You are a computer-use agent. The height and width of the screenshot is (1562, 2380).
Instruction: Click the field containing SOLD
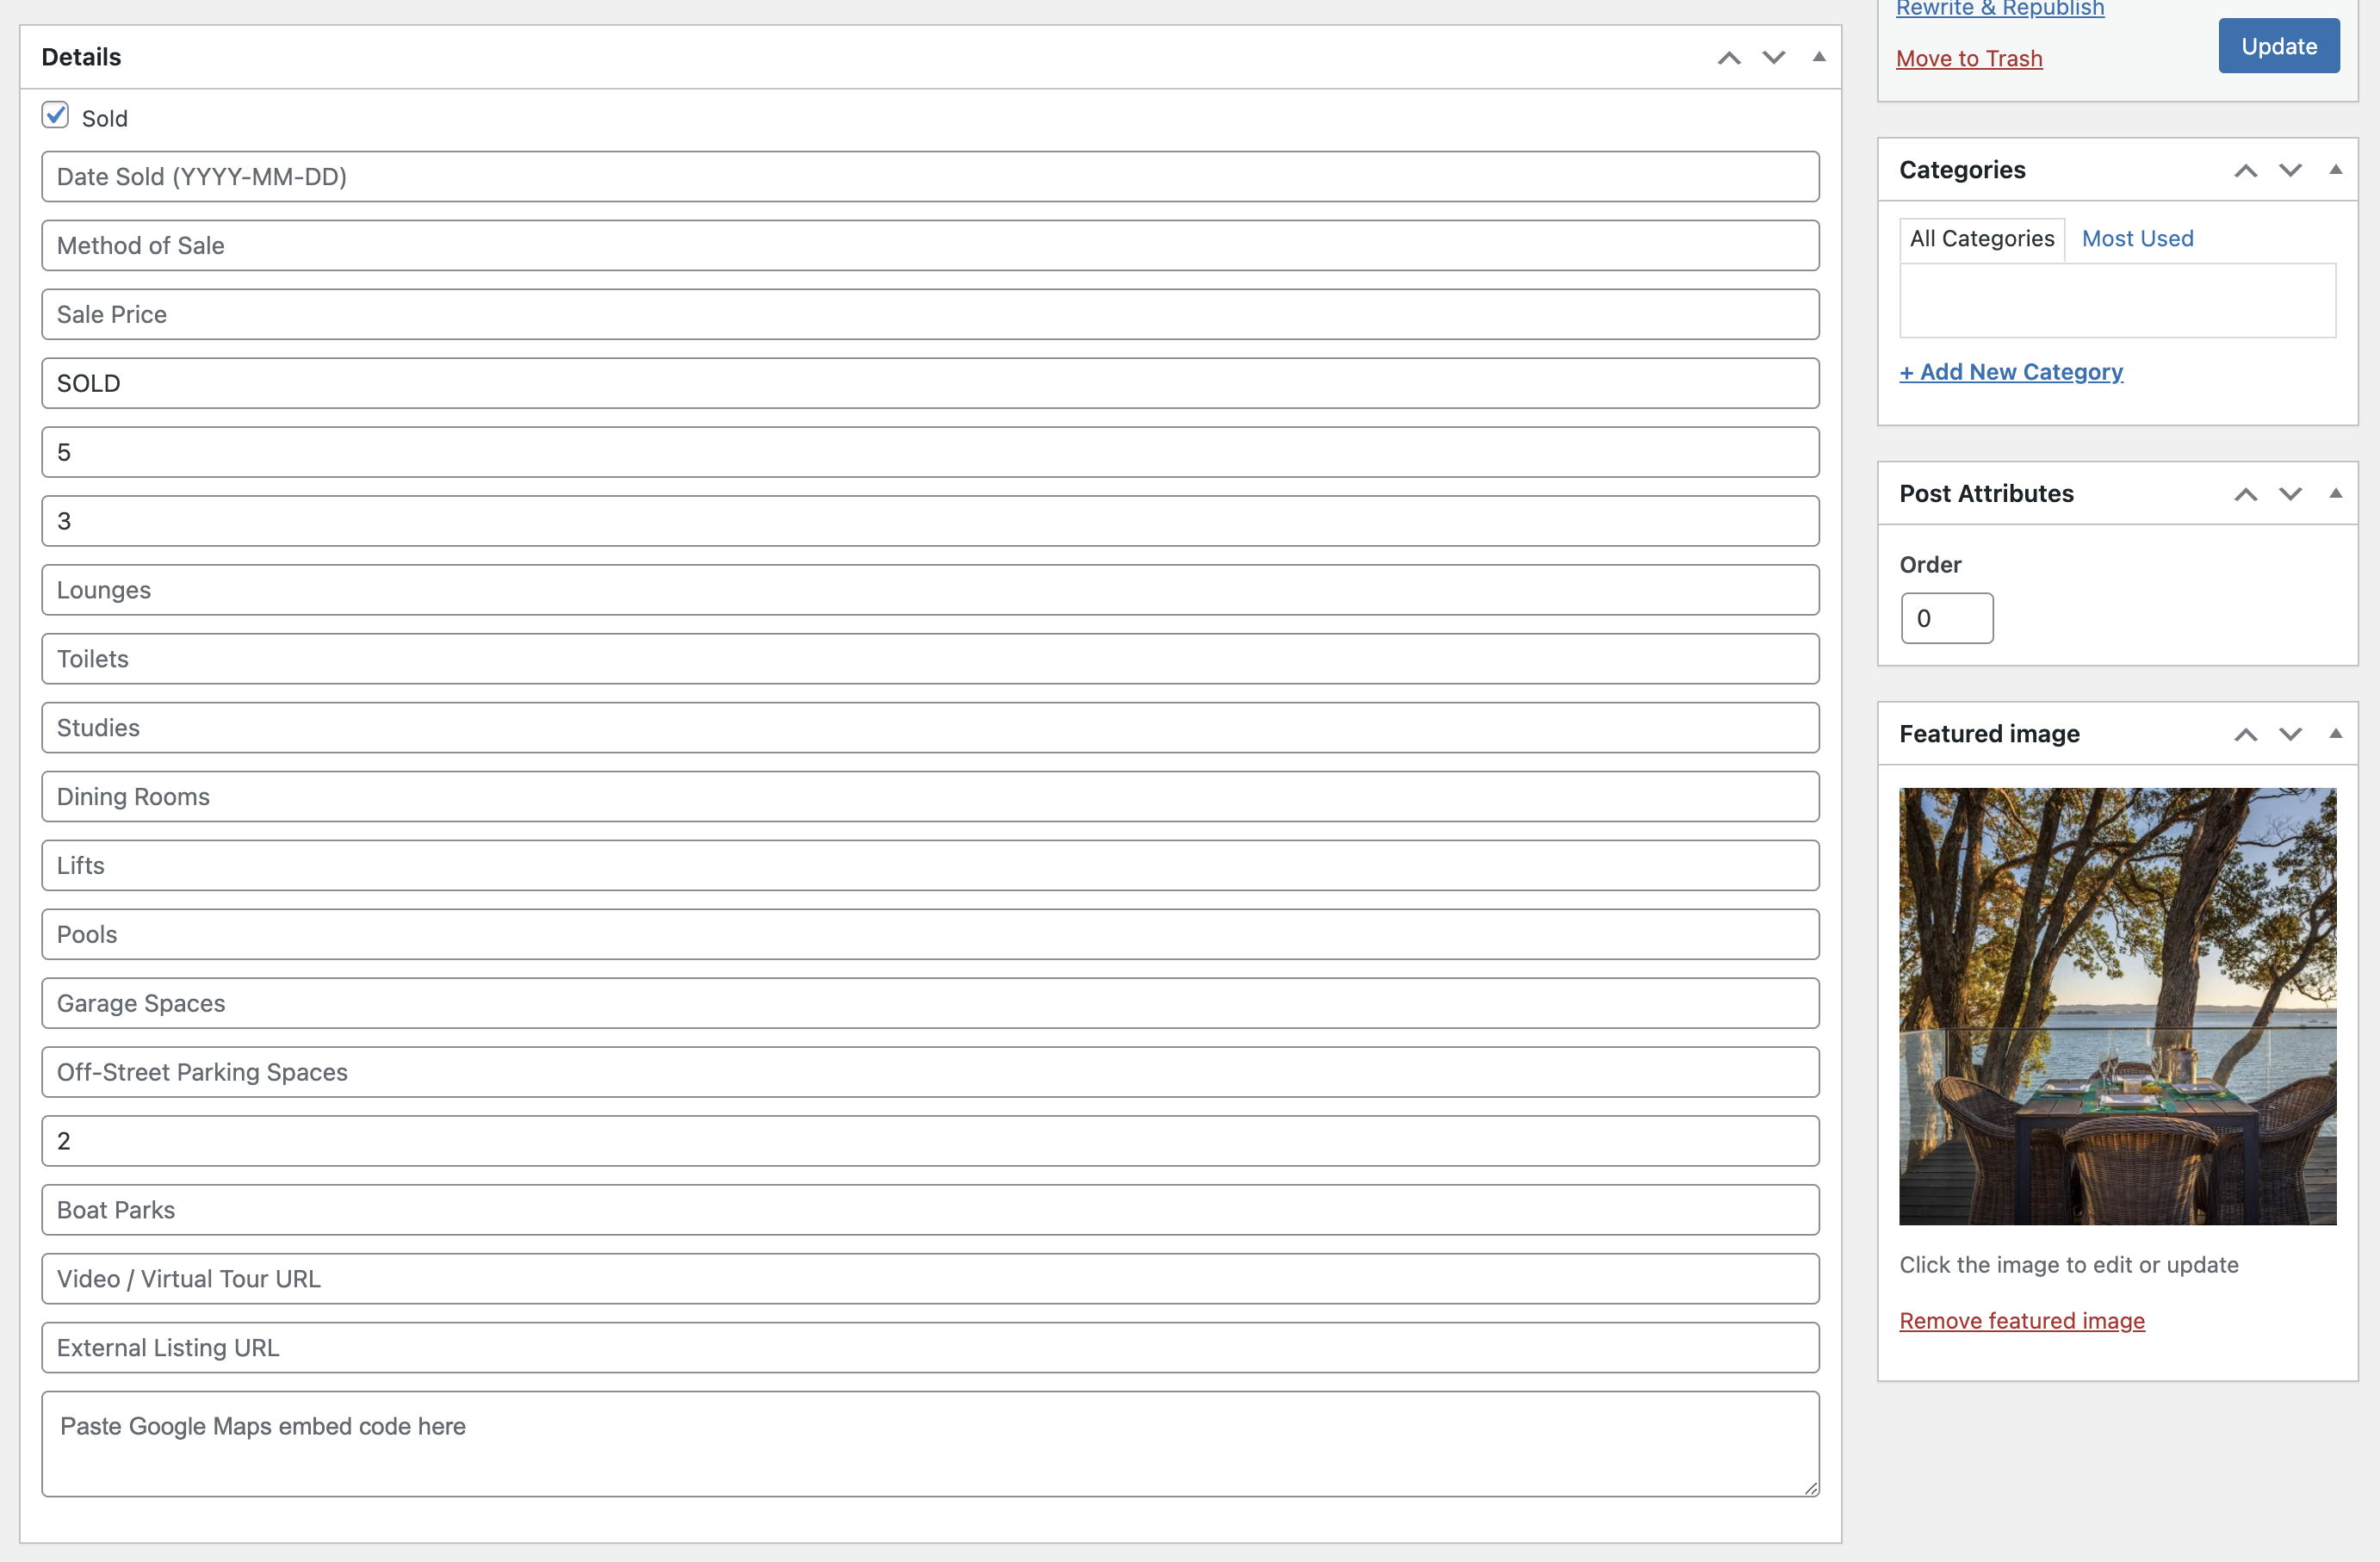(x=930, y=384)
